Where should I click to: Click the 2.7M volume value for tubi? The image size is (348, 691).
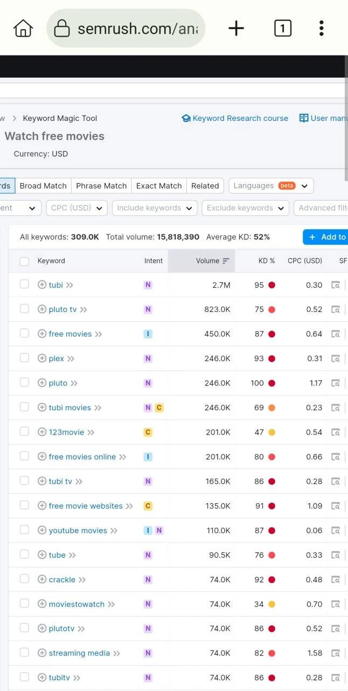[221, 285]
